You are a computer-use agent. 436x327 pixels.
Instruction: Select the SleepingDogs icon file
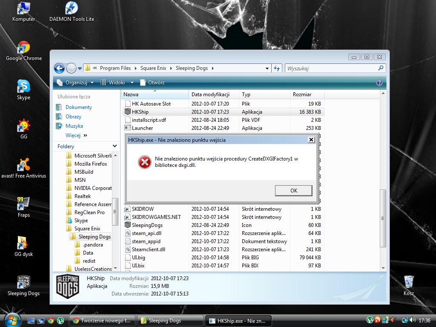[x=223, y=225]
